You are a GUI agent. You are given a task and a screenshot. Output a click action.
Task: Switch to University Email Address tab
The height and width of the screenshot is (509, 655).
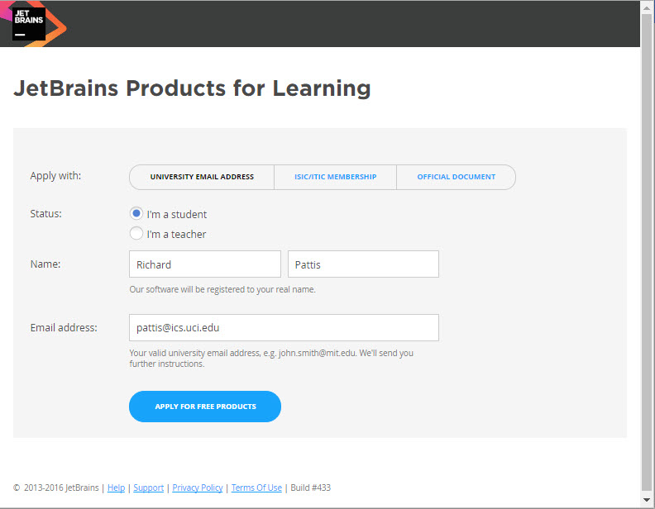tap(202, 177)
